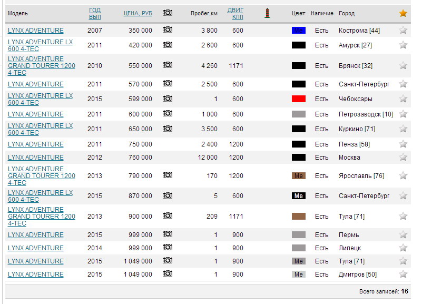Viewport: 422px width, 304px height.
Task: Select the mileage value '4 260'
Action: (209, 66)
